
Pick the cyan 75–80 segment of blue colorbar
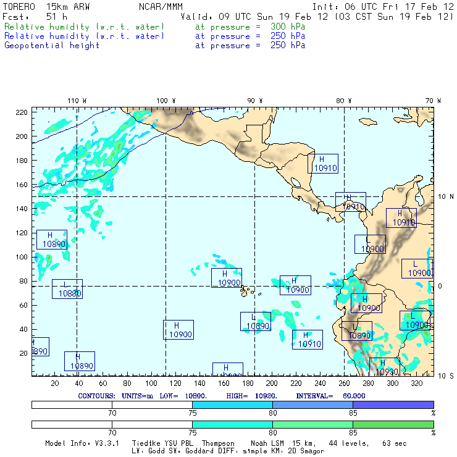click(x=232, y=404)
